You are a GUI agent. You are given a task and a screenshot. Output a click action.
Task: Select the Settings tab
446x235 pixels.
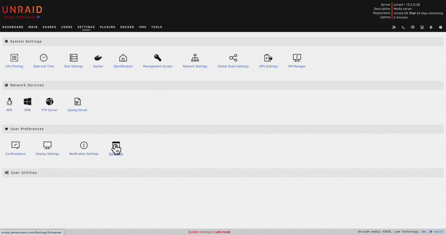click(x=86, y=27)
